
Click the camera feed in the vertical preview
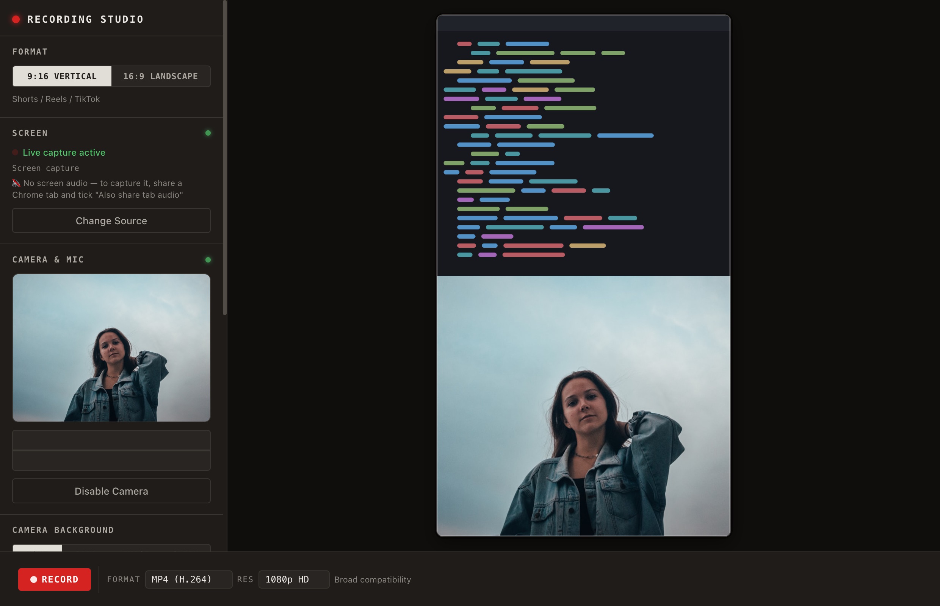coord(584,406)
